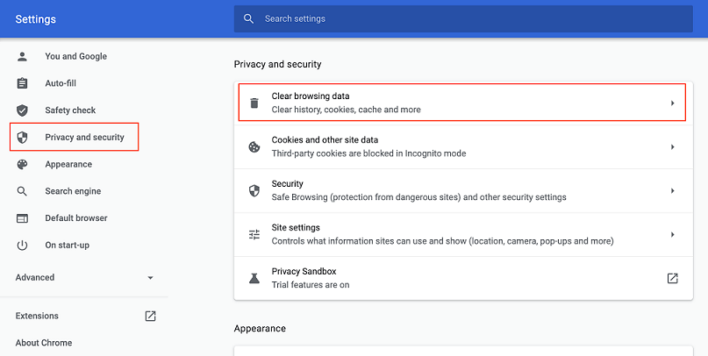708x356 pixels.
Task: Click the arrow on the Site settings row
Action: click(x=672, y=235)
